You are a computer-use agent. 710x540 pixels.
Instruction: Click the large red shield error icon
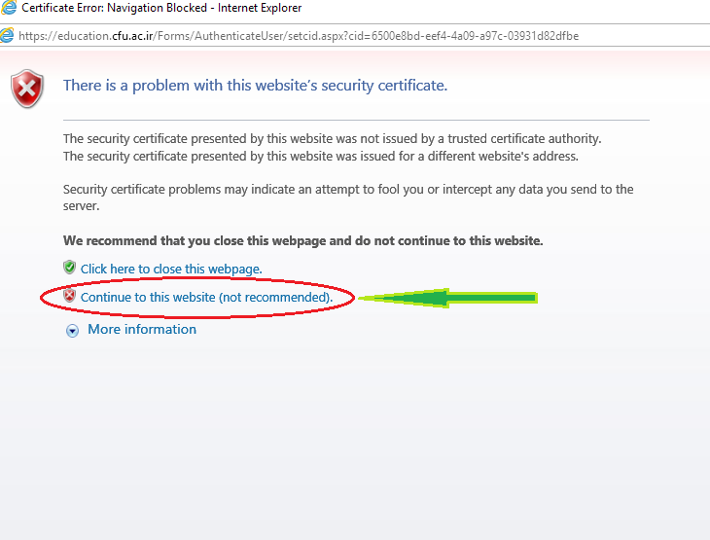pos(27,89)
